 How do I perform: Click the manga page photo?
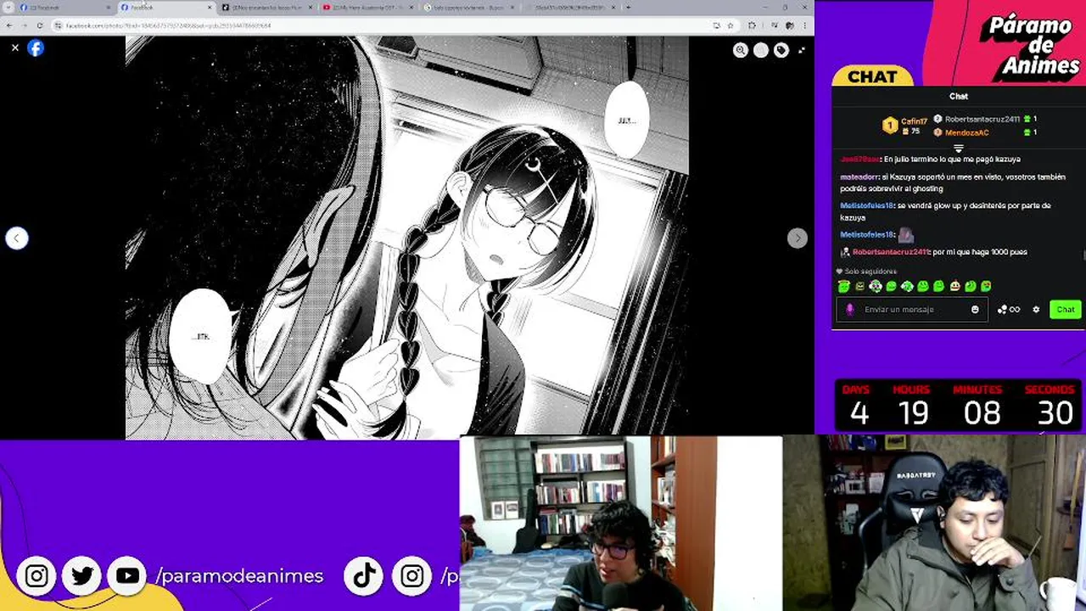click(407, 238)
